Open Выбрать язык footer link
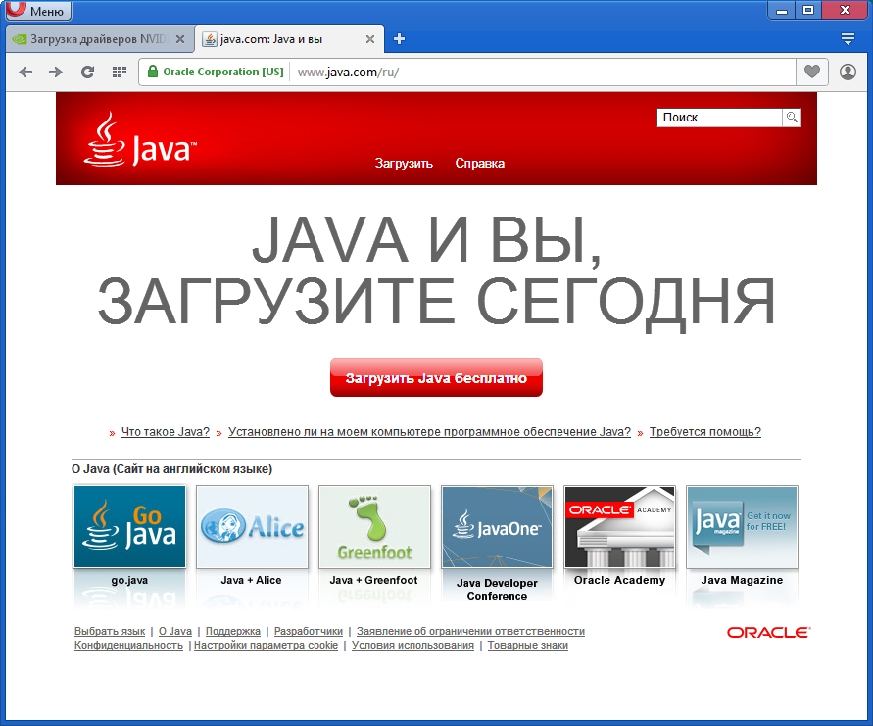This screenshot has width=873, height=726. [110, 631]
